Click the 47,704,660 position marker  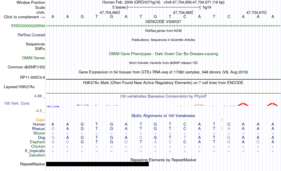point(110,12)
